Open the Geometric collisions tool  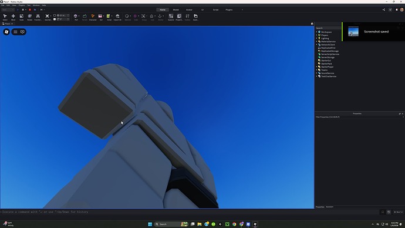pos(48,17)
